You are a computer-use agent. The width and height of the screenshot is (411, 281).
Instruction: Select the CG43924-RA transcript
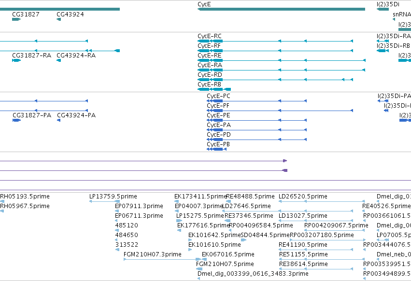point(59,60)
